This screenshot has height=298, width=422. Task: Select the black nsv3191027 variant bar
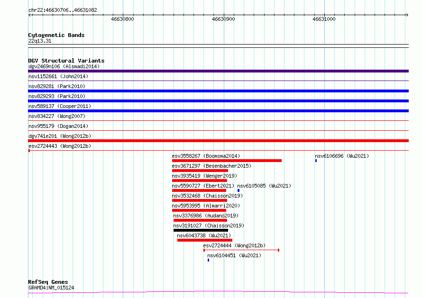[201, 230]
